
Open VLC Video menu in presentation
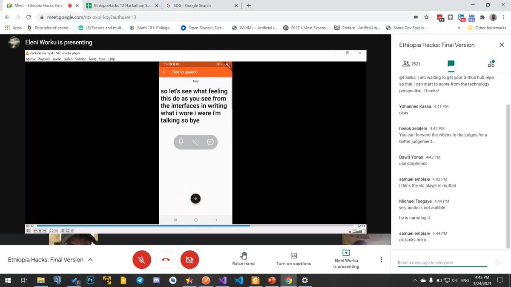point(68,59)
